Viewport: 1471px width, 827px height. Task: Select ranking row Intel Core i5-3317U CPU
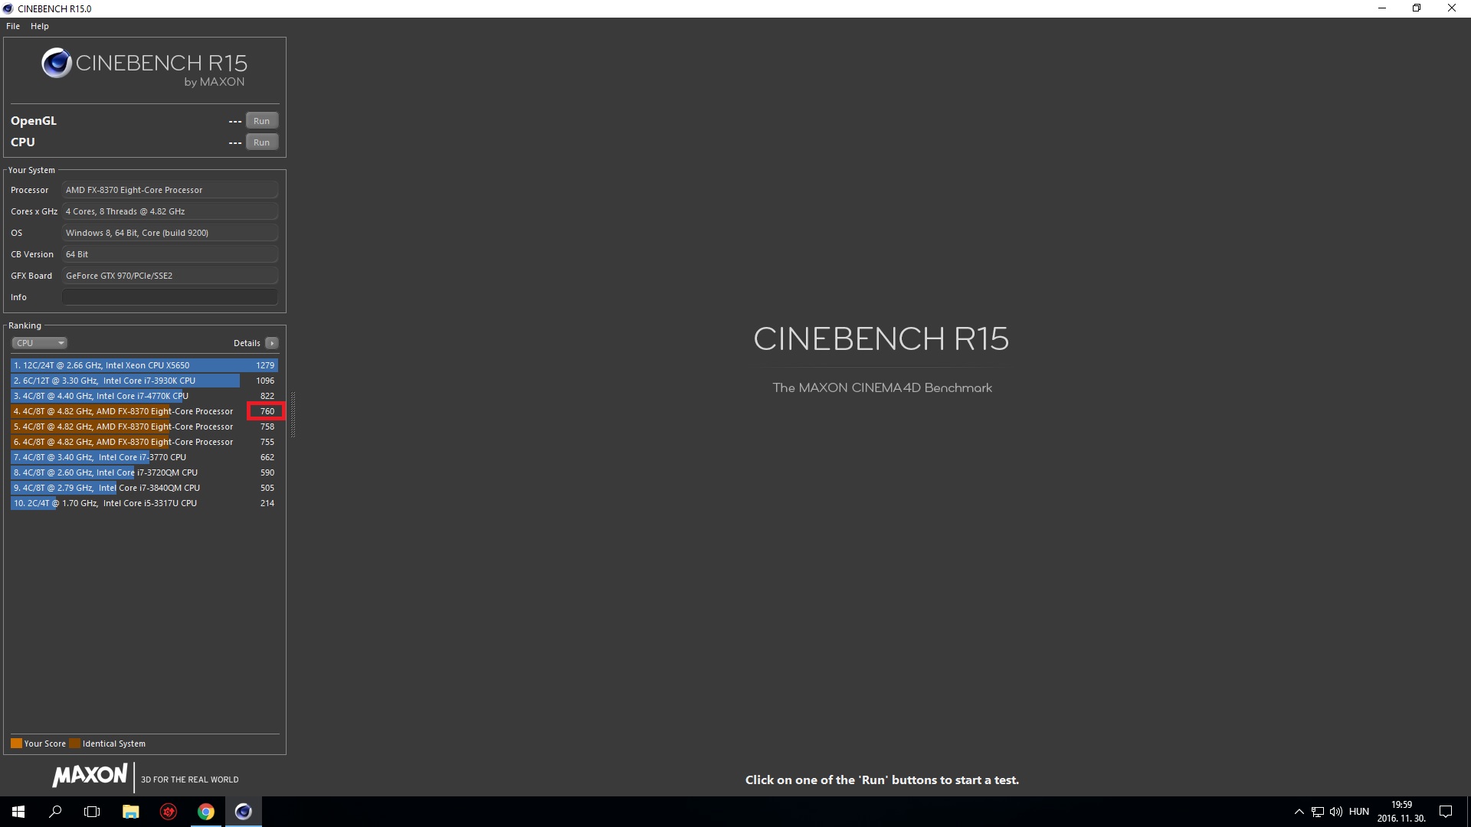[x=144, y=503]
